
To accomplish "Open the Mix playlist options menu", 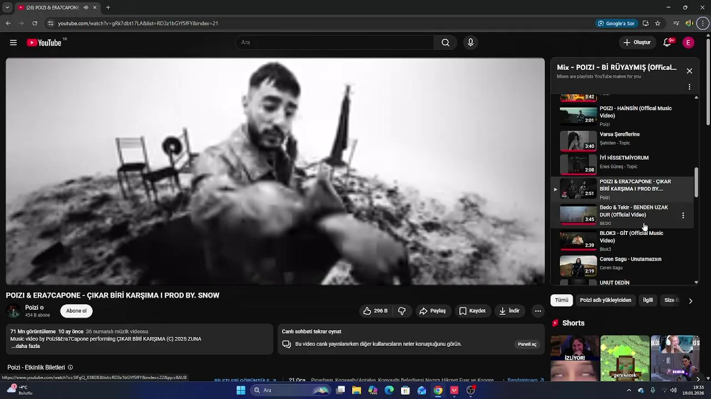I will point(689,87).
